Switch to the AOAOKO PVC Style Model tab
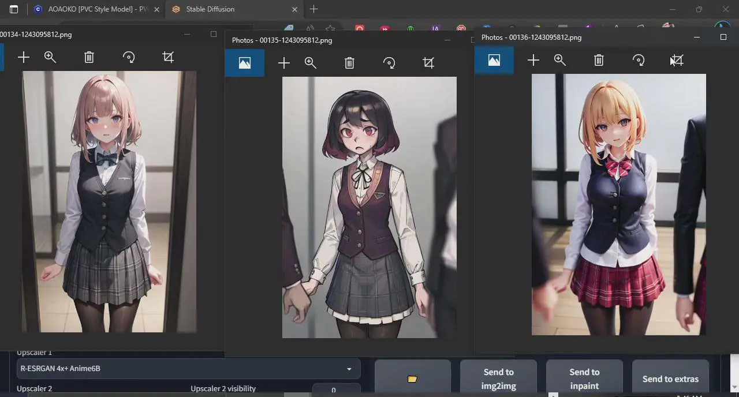739x397 pixels. coord(96,9)
